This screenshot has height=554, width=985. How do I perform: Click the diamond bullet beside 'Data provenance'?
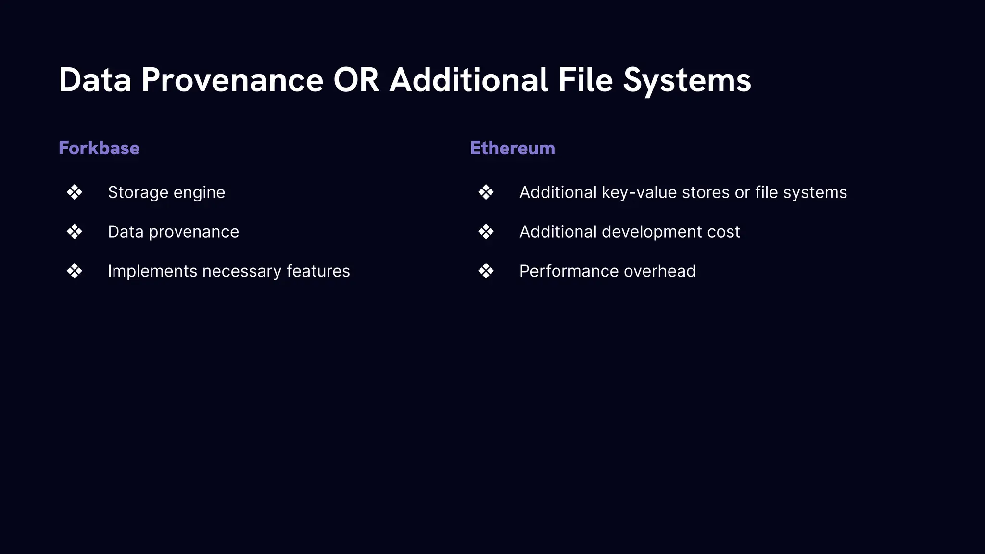point(75,232)
